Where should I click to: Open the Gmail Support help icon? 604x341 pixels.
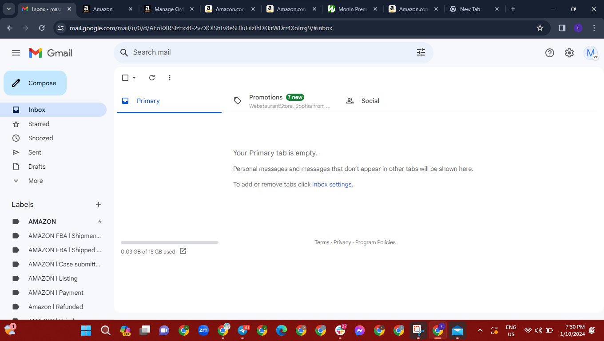pyautogui.click(x=550, y=53)
